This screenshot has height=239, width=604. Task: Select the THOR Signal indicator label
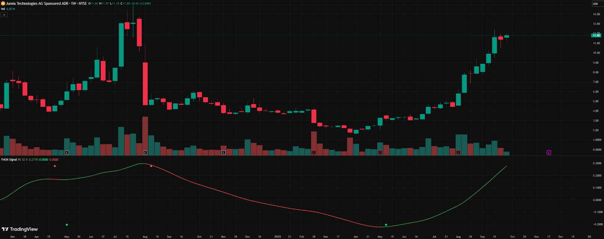[x=9, y=160]
